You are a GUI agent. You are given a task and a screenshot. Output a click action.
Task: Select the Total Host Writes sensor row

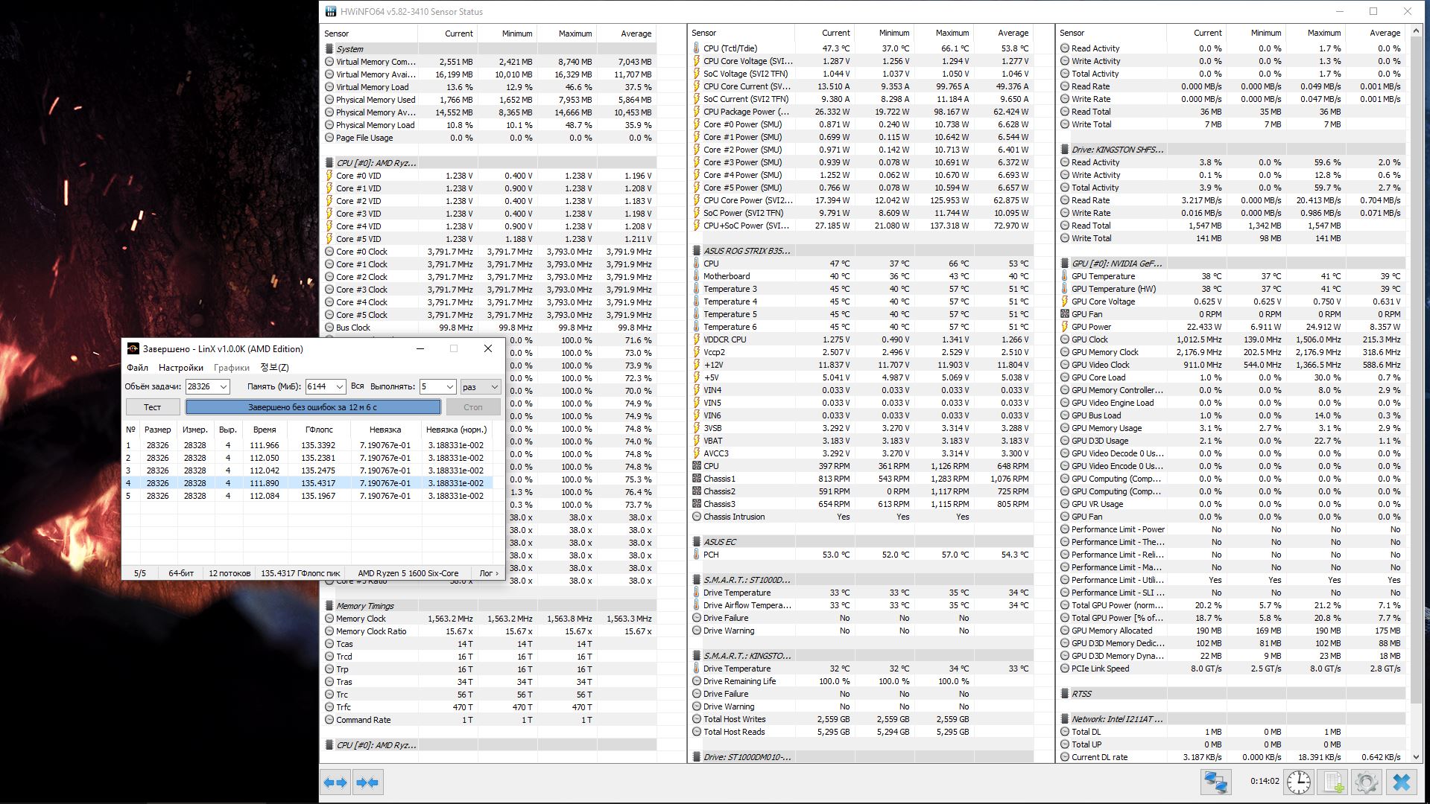pos(862,719)
